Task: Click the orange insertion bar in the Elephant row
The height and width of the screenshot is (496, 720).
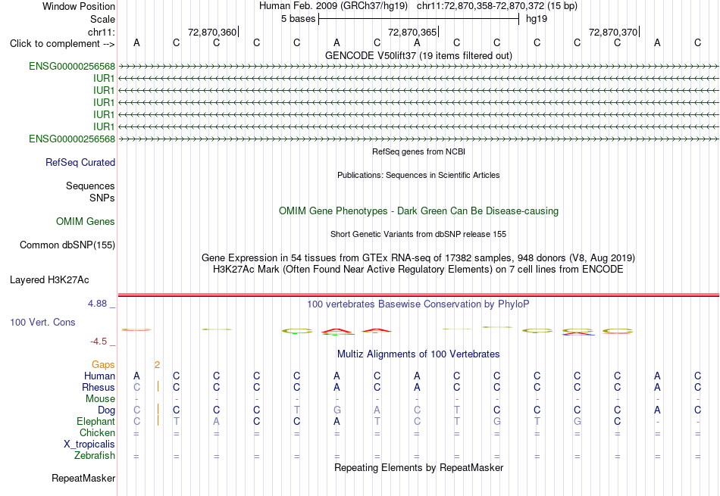Action: click(158, 421)
